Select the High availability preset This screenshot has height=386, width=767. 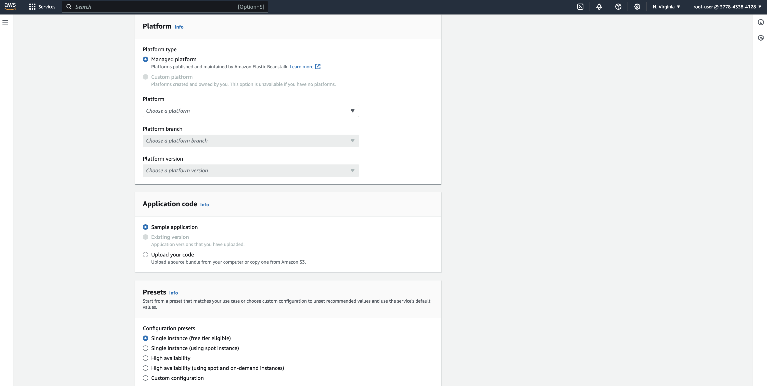coord(145,358)
